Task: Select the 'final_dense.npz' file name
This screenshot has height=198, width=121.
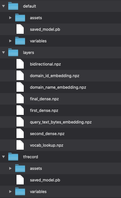Action: click(x=45, y=99)
